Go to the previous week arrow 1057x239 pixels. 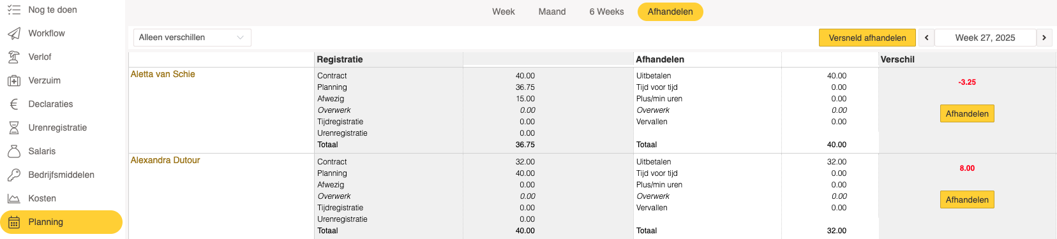coord(926,38)
